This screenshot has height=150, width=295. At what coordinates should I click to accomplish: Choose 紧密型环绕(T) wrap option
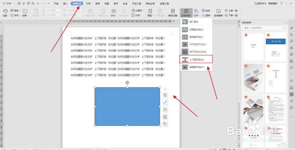click(x=196, y=37)
